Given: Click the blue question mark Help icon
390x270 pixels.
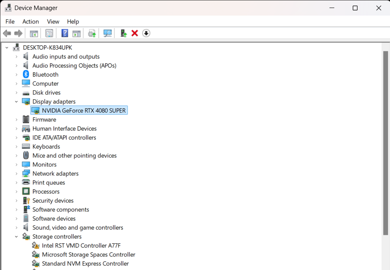Looking at the screenshot, I should tap(65, 33).
